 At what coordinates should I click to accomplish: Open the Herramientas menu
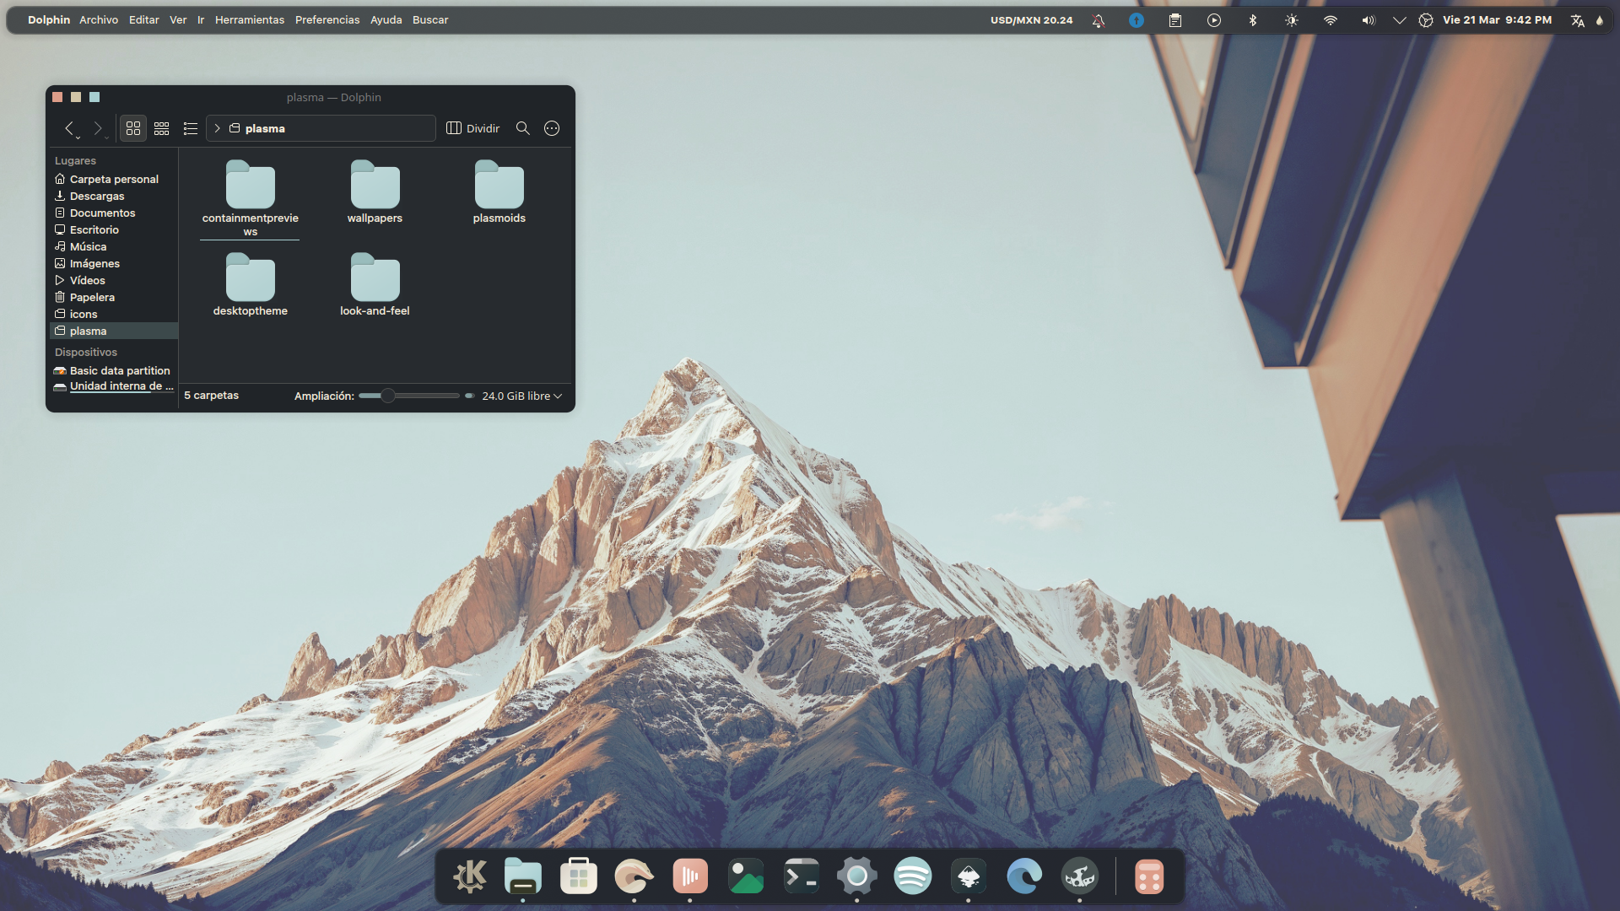(250, 19)
